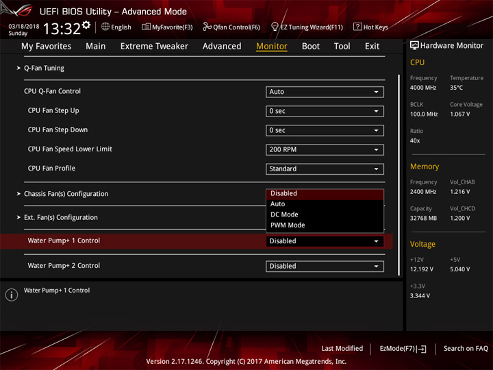Click the info icon in the help area
The width and height of the screenshot is (493, 370).
point(12,295)
